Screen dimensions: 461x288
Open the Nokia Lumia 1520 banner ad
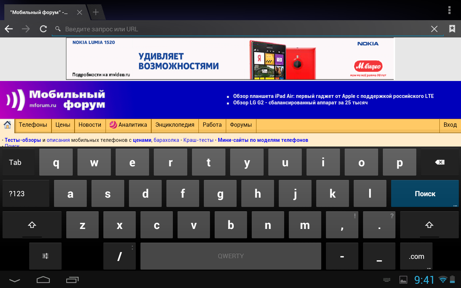click(230, 59)
